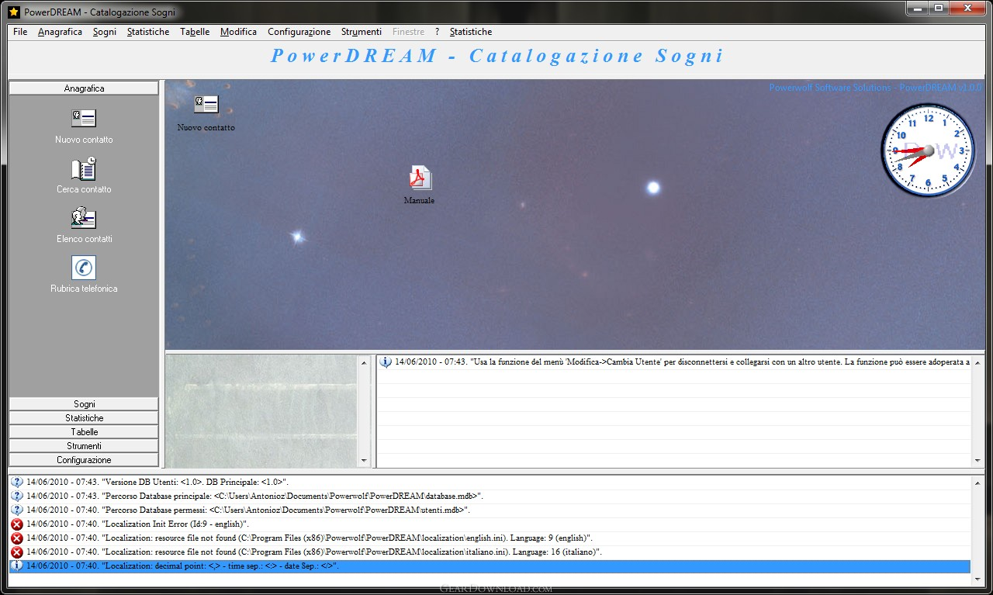Click the down arrow of the preview panel scrollbar
The width and height of the screenshot is (993, 595).
364,461
